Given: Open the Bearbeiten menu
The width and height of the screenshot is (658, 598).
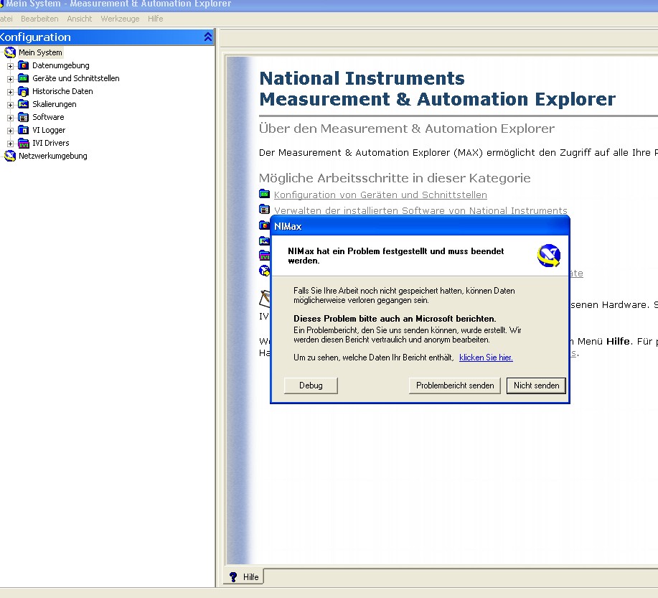Looking at the screenshot, I should 39,19.
